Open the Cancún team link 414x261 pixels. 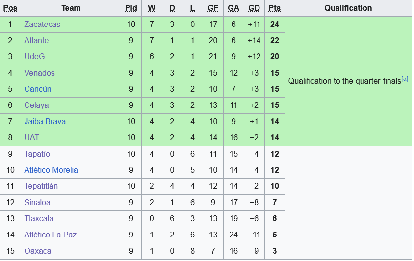(38, 89)
